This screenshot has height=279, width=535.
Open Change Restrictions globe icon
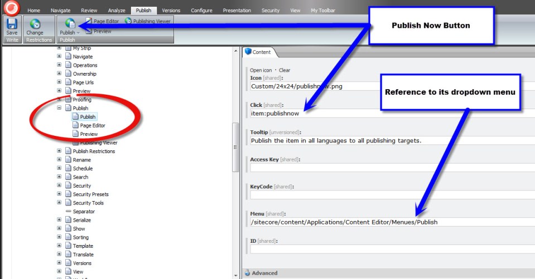(x=35, y=24)
